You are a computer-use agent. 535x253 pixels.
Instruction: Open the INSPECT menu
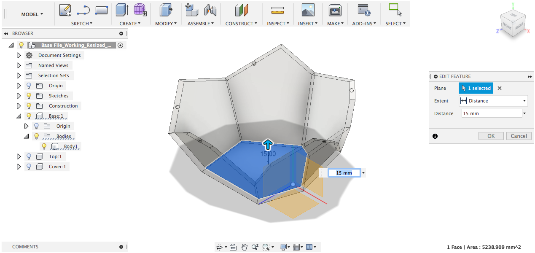[x=278, y=24]
